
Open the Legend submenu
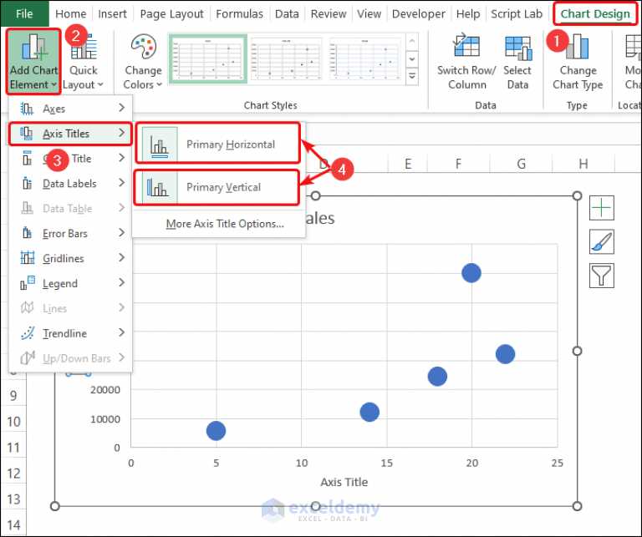[70, 283]
